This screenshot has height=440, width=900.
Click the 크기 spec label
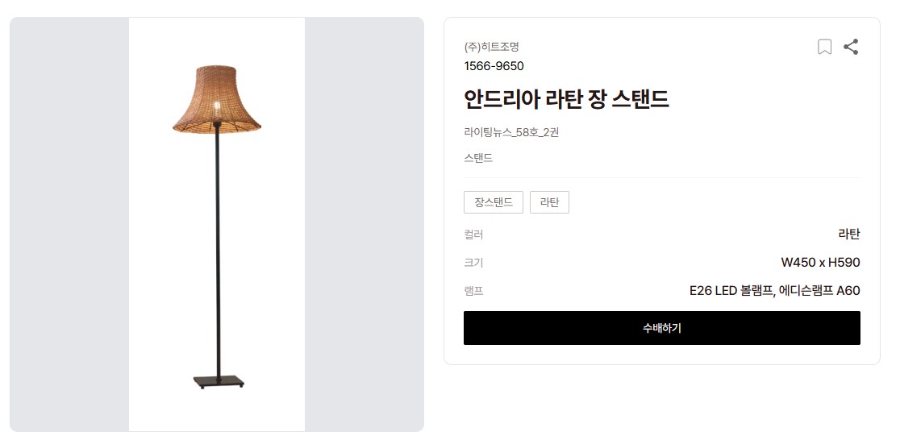[473, 263]
